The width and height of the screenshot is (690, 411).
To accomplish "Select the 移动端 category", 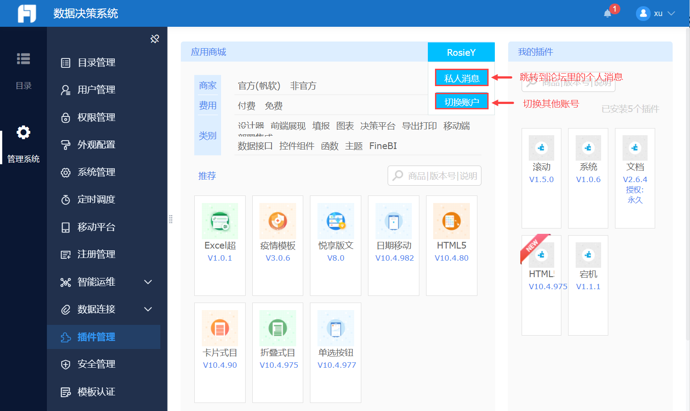I will pyautogui.click(x=456, y=126).
